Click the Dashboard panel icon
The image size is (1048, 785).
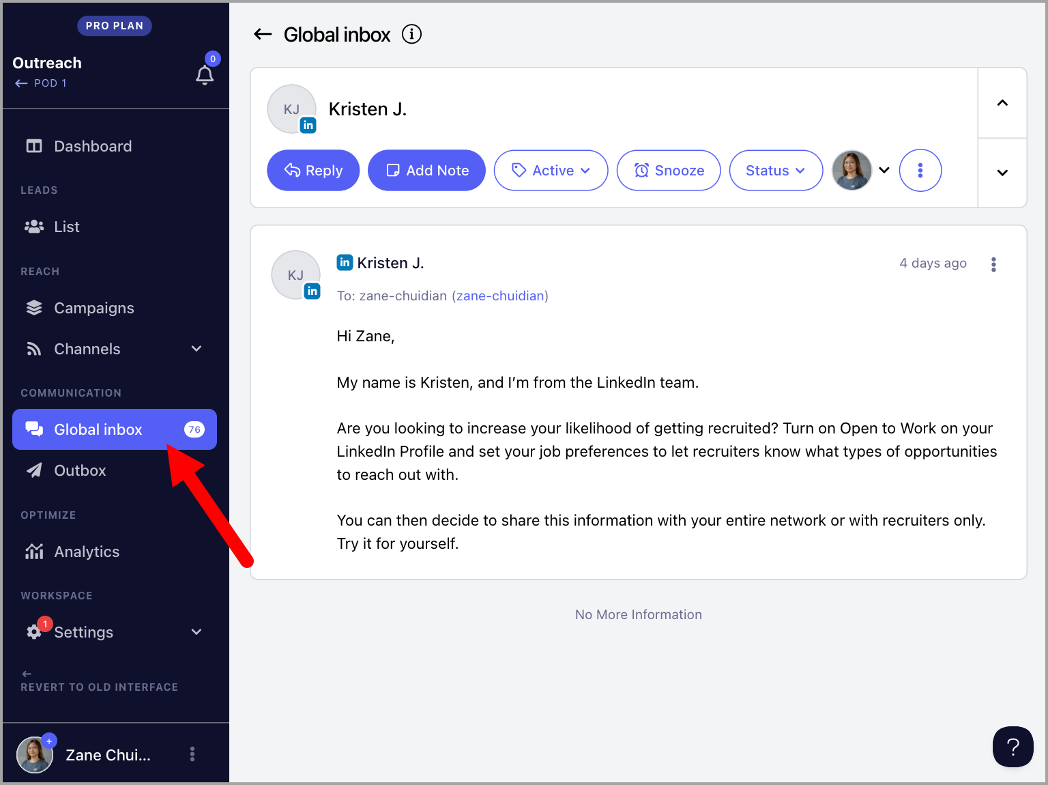click(34, 146)
